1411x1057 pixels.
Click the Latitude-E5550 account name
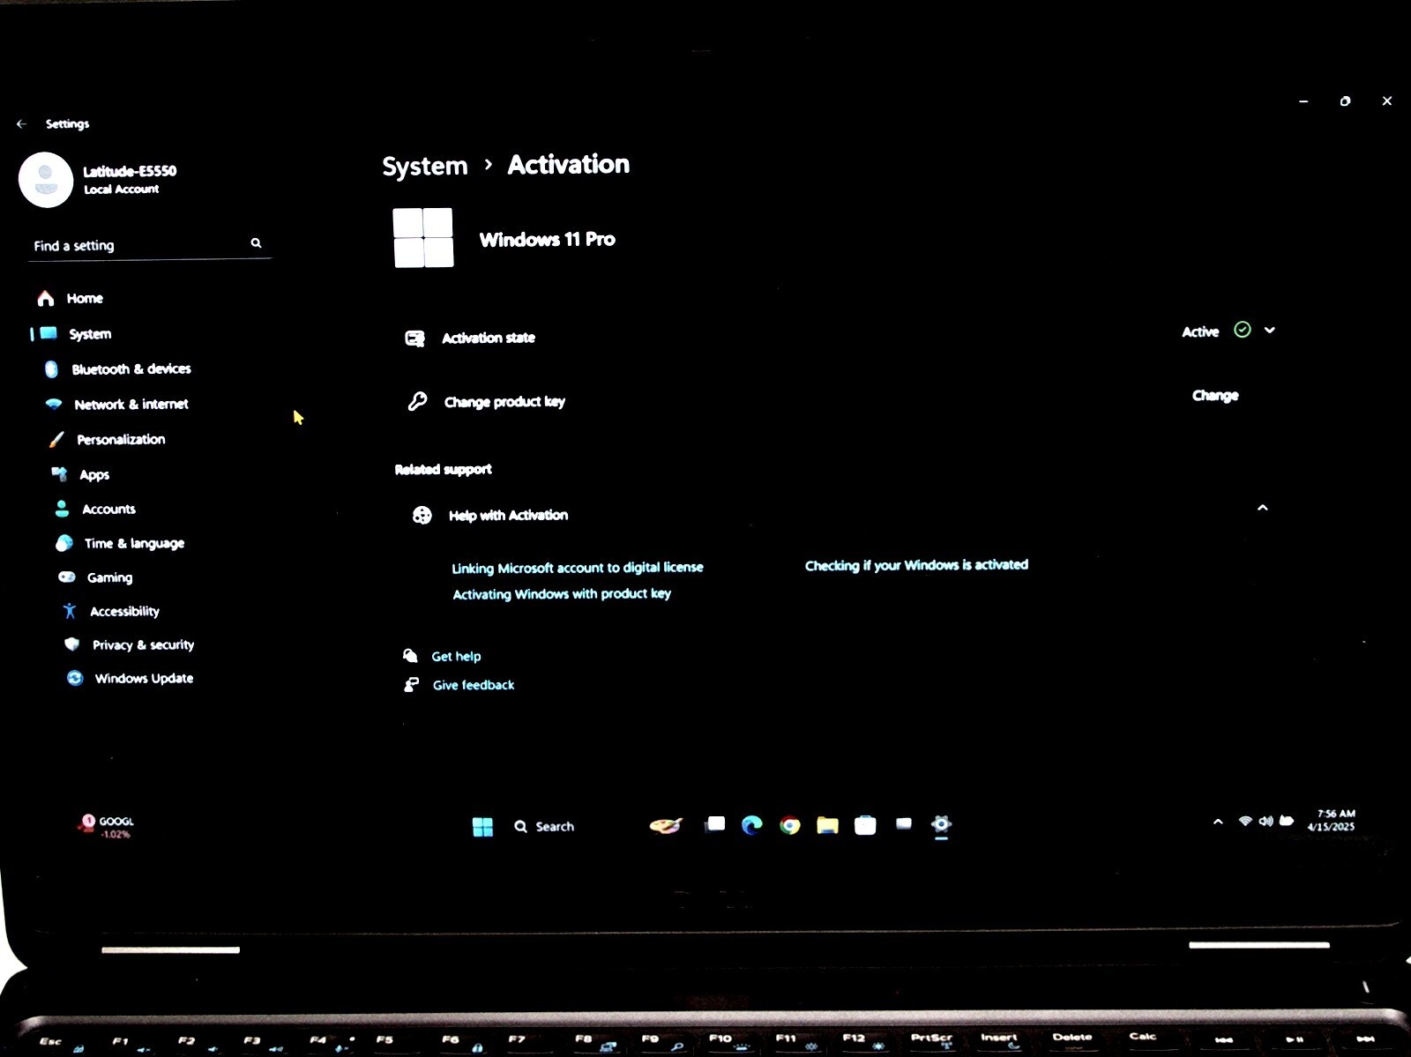click(x=130, y=171)
